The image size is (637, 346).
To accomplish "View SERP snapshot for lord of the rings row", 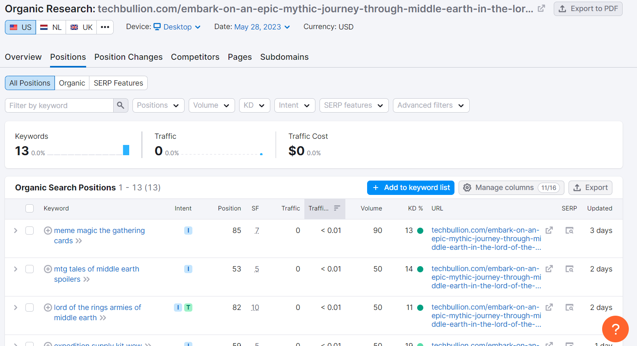I will pos(569,308).
